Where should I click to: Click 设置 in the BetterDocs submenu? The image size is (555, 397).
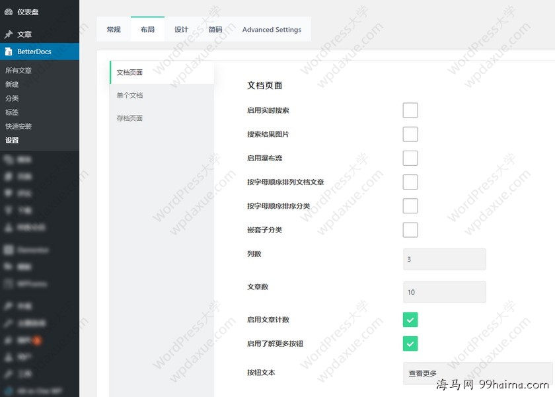(x=12, y=141)
